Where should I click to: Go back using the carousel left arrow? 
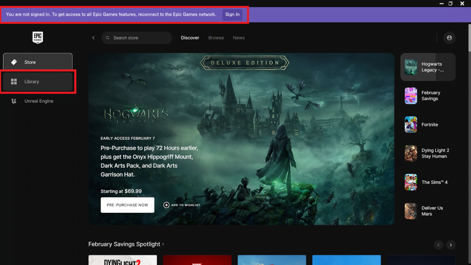[438, 245]
